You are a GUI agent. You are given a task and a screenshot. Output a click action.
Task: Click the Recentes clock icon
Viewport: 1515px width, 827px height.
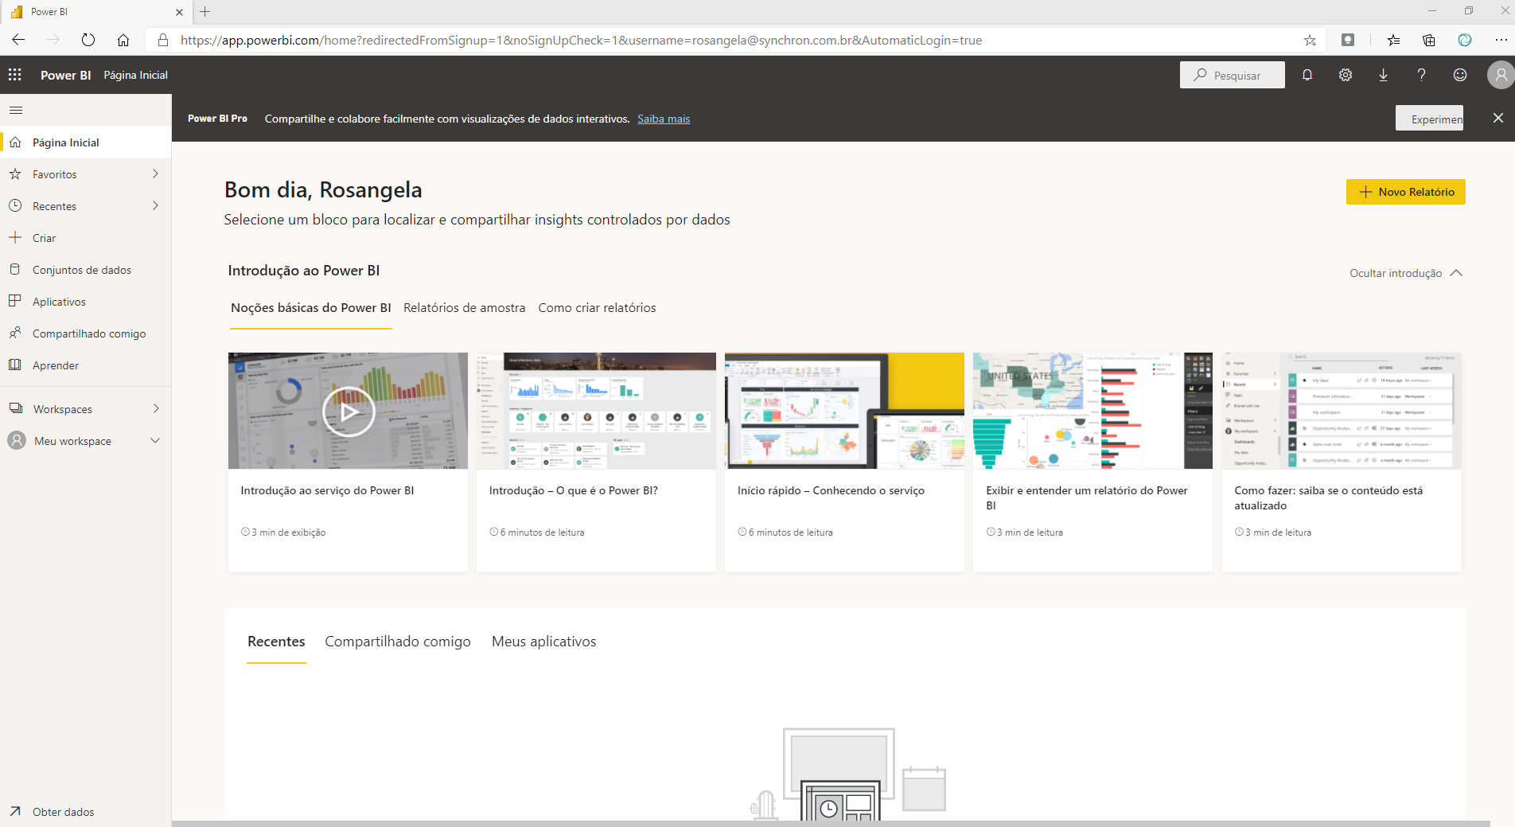point(15,205)
